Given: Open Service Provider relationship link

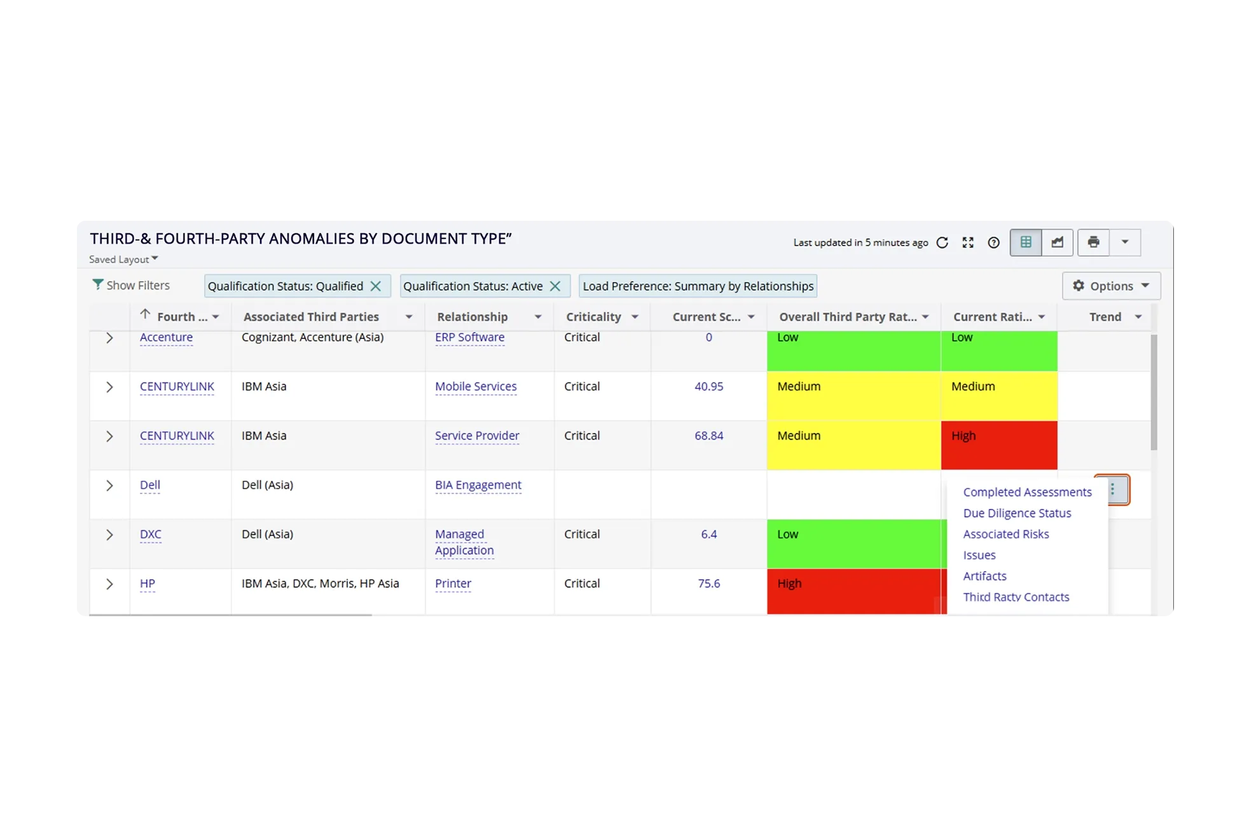Looking at the screenshot, I should [477, 436].
